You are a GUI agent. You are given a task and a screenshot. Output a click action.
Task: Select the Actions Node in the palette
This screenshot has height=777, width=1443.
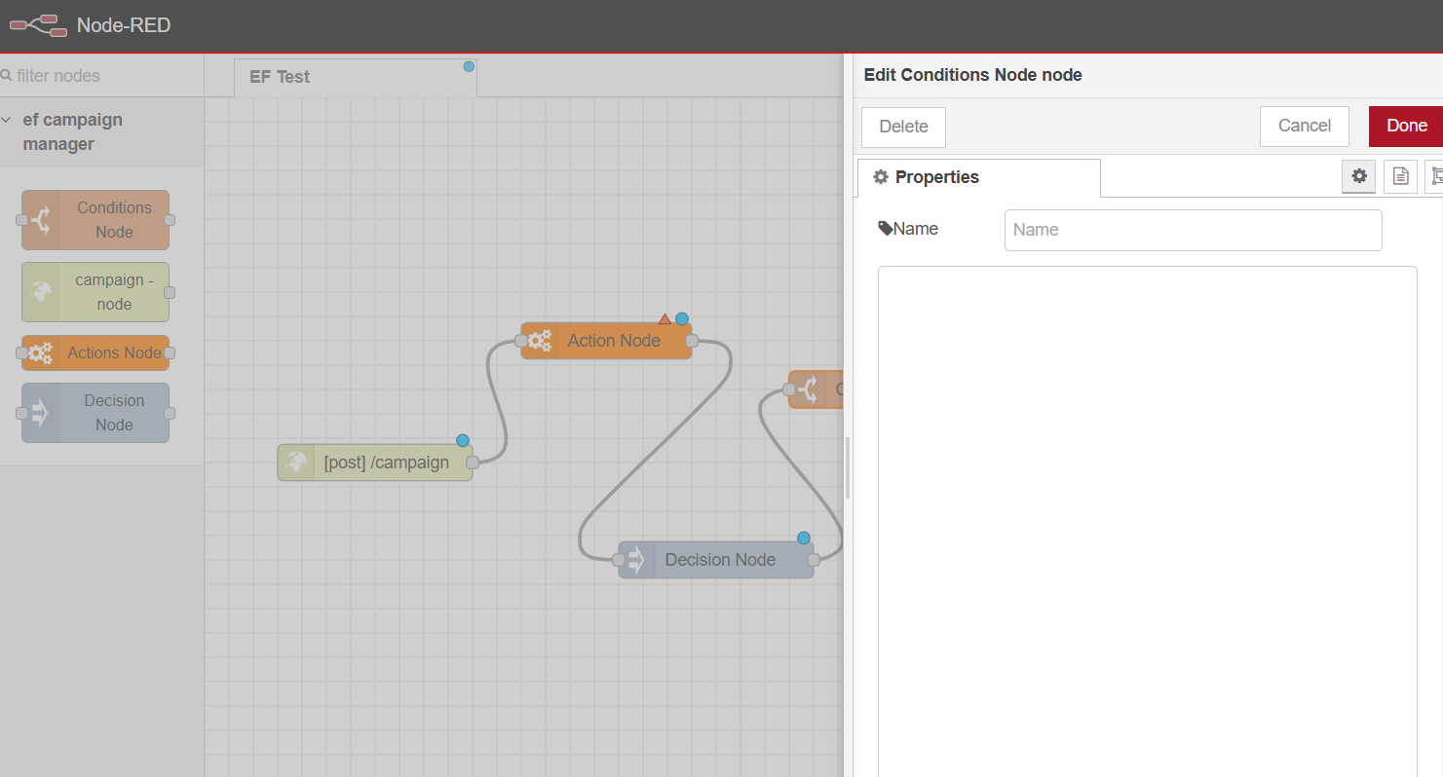pyautogui.click(x=95, y=353)
